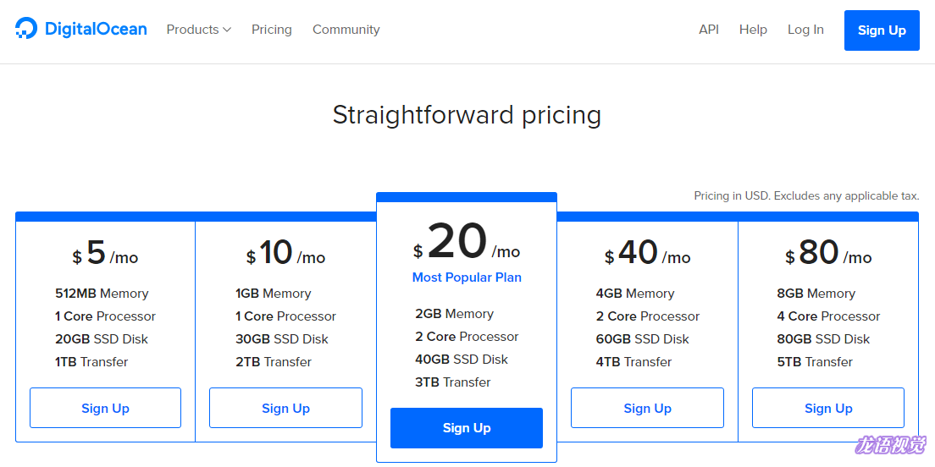Open the Pricing menu item
The width and height of the screenshot is (935, 467).
271,30
